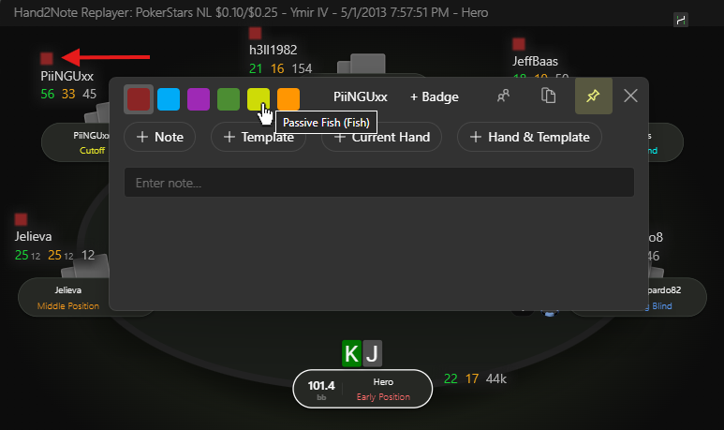Click Jelieva Middle Position seat plate
Viewport: 724px width, 430px height.
point(65,297)
